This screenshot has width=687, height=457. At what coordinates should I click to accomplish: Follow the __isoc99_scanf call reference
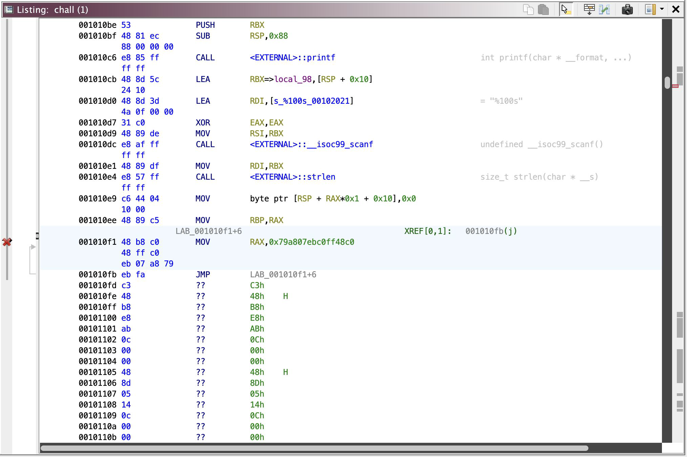[x=311, y=144]
